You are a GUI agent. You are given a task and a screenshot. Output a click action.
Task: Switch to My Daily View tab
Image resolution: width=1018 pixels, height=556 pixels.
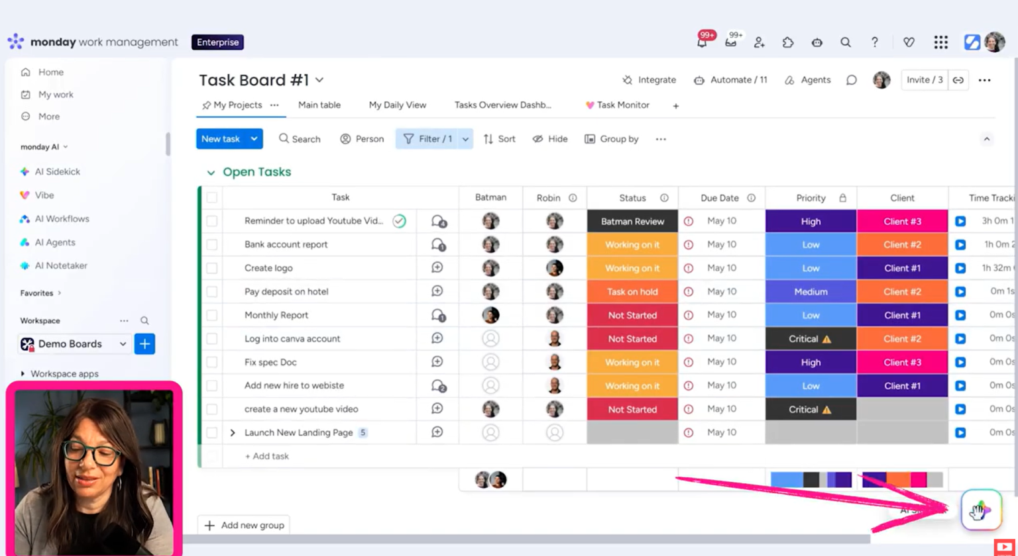[x=398, y=105]
